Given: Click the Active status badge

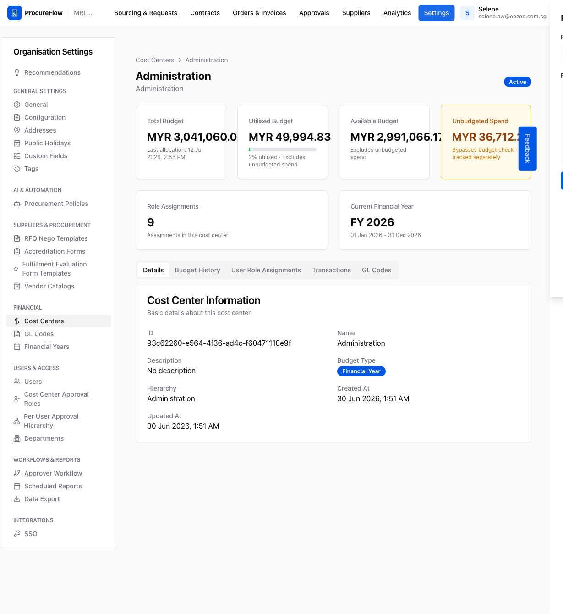Looking at the screenshot, I should (518, 82).
